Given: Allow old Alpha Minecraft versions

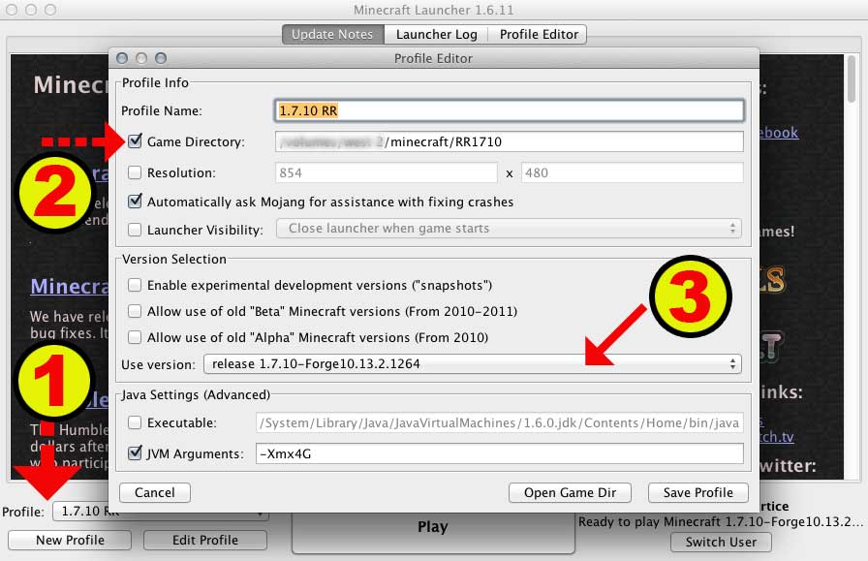Looking at the screenshot, I should 135,337.
